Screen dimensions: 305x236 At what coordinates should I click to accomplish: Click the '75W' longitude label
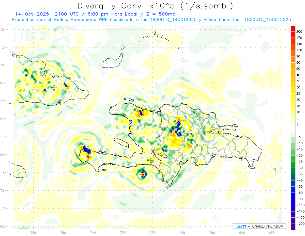[63, 233]
